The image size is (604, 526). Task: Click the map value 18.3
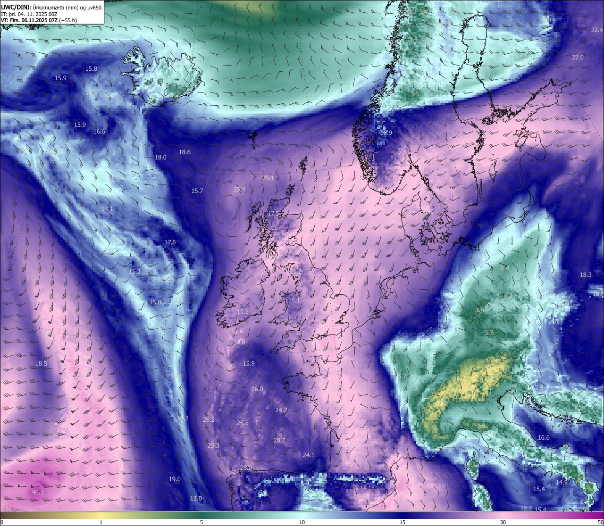pos(586,275)
